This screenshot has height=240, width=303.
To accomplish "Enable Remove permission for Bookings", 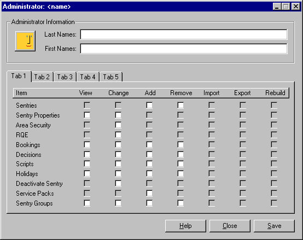I will (x=180, y=145).
